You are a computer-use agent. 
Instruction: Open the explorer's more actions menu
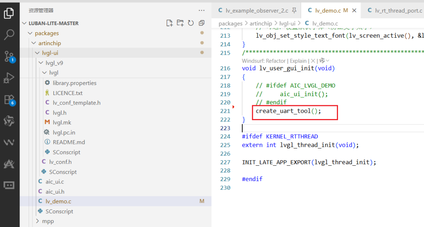click(x=201, y=10)
